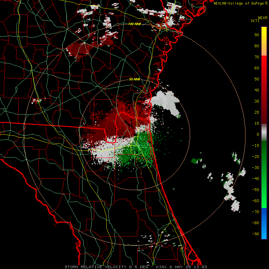Click the 80 value on the velocity scale

(257, 46)
